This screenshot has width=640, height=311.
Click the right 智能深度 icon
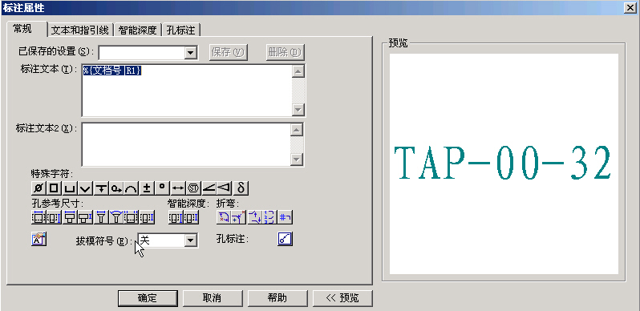coord(191,217)
